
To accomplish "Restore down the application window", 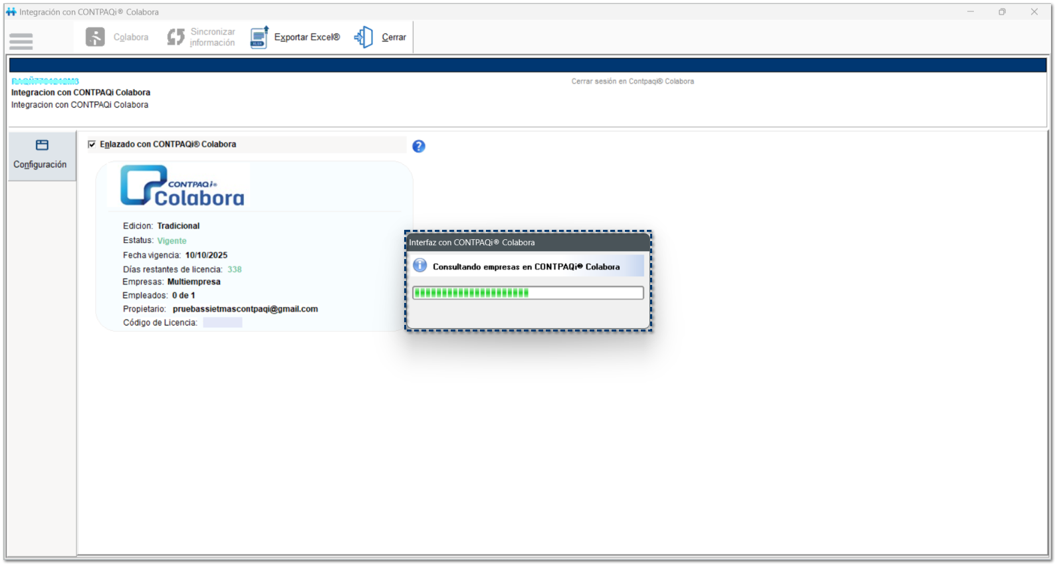I will (1002, 12).
